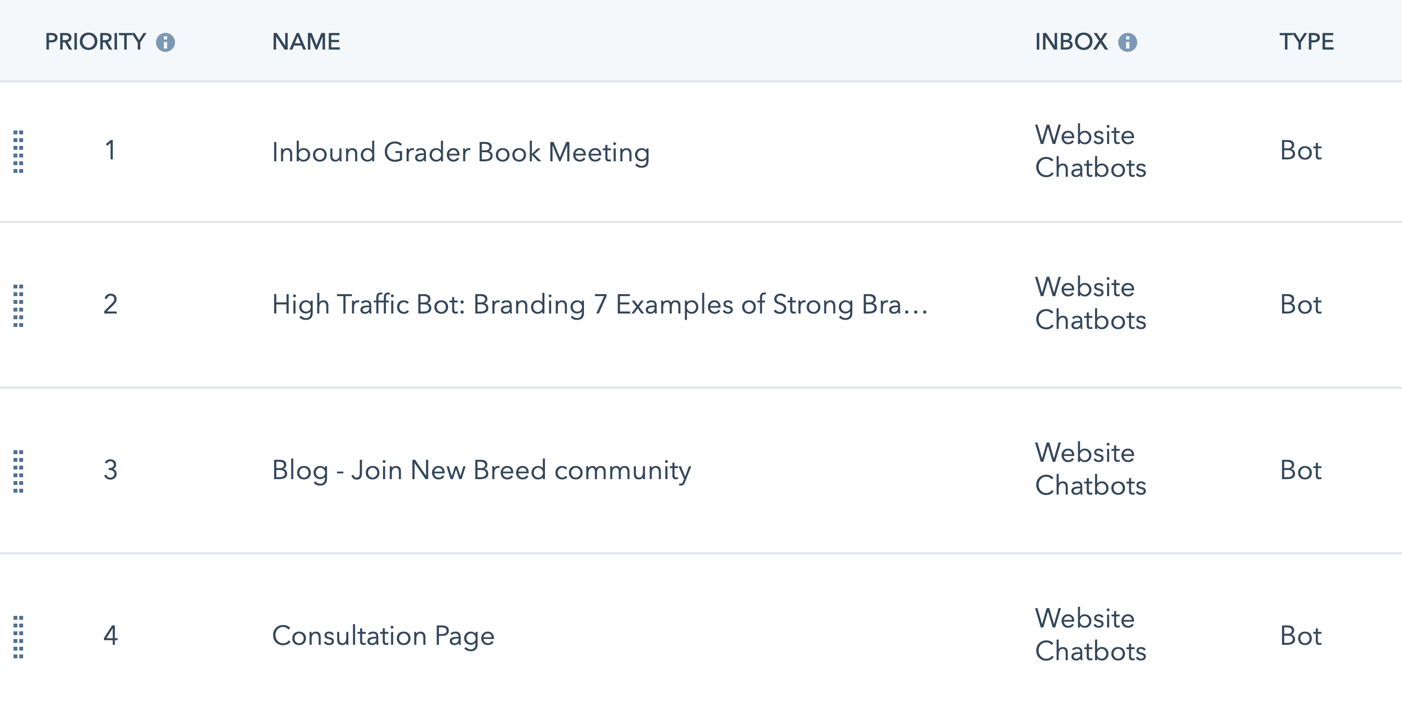Click Bot type in Consultation Page row

click(1300, 635)
